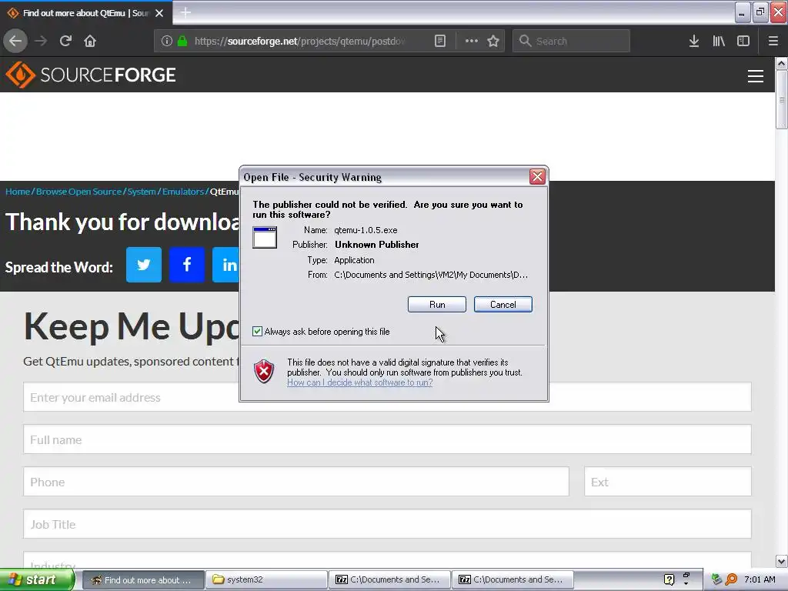Open the How can I decide what software to run link
The image size is (788, 591).
pos(360,382)
